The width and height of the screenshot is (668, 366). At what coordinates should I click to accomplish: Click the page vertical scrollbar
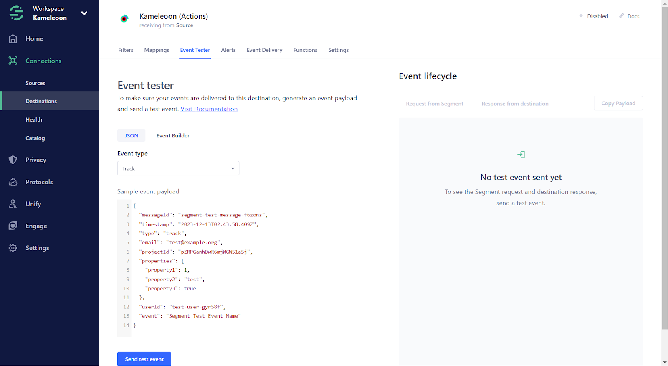[665, 167]
